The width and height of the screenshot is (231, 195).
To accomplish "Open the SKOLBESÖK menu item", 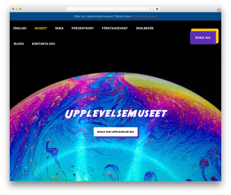I will pos(145,28).
